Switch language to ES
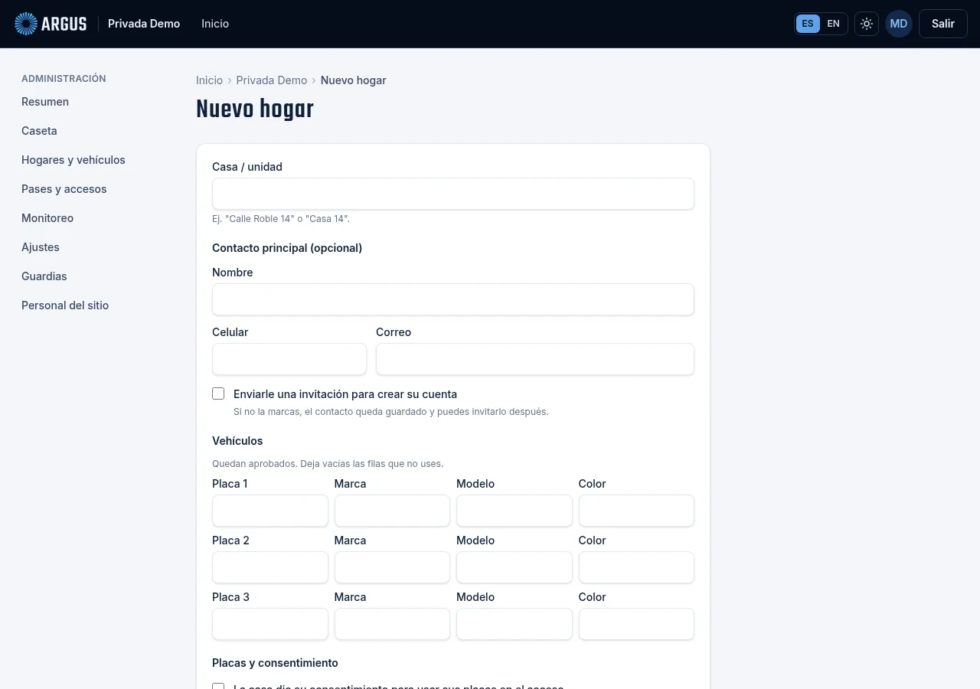980x689 pixels. click(x=808, y=24)
